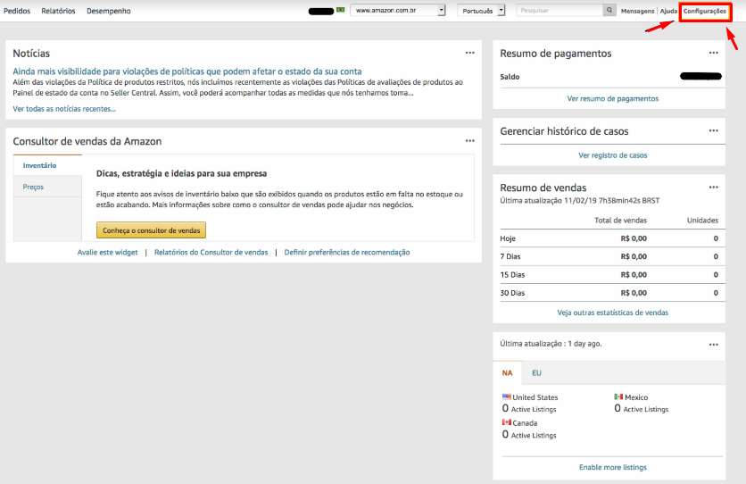
Task: Click the Notícias widget heading
Action: (x=31, y=54)
